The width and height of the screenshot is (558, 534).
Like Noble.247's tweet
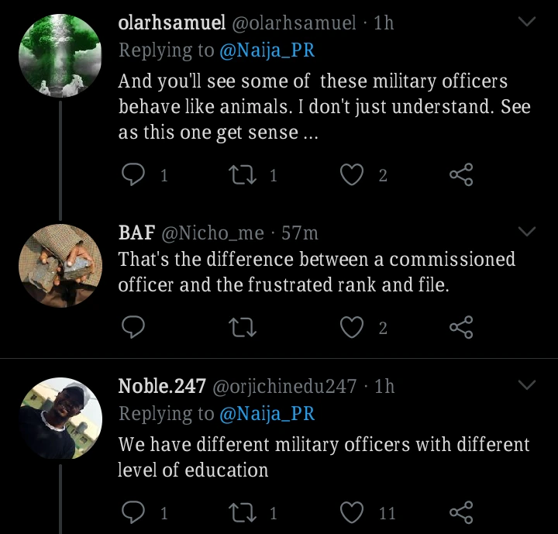(353, 512)
